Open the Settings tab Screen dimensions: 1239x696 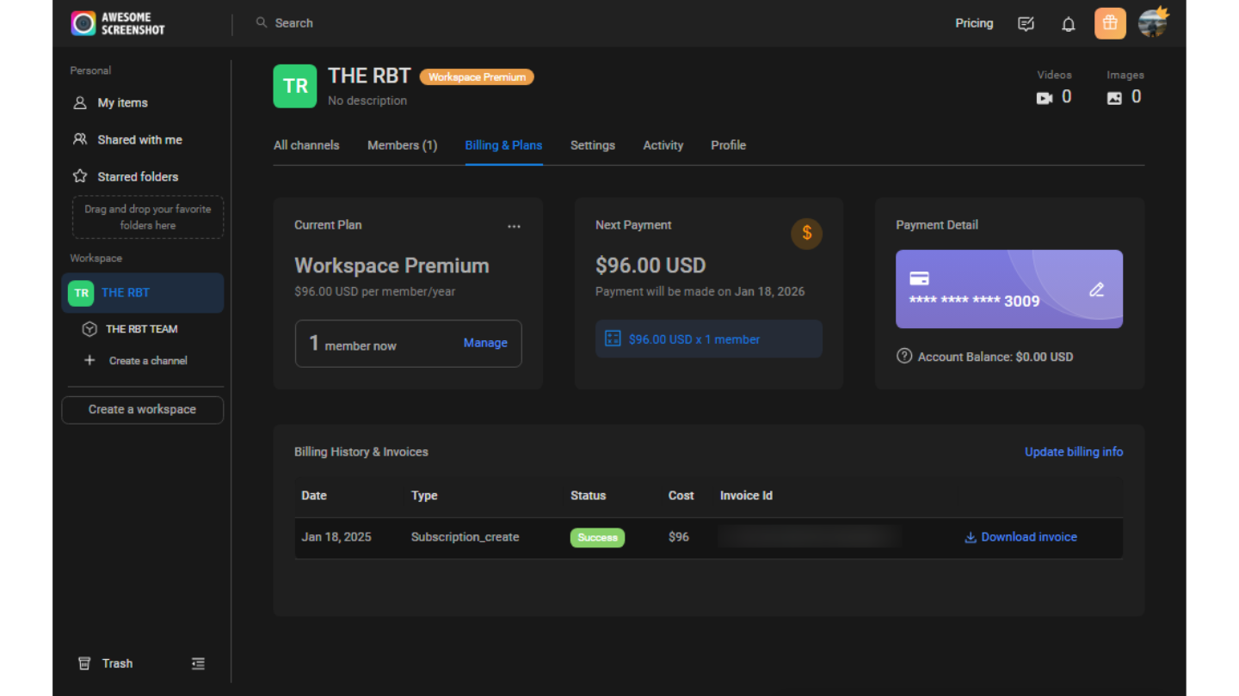tap(592, 145)
